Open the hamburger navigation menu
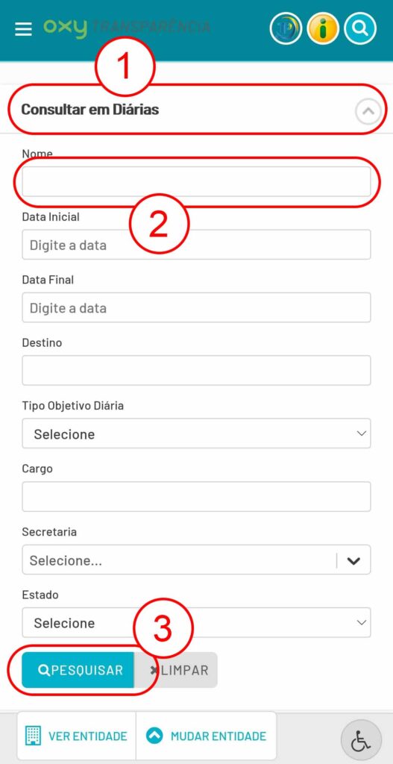This screenshot has width=393, height=764. coord(23,29)
